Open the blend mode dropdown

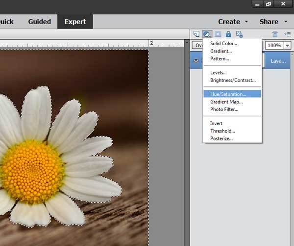coord(197,45)
